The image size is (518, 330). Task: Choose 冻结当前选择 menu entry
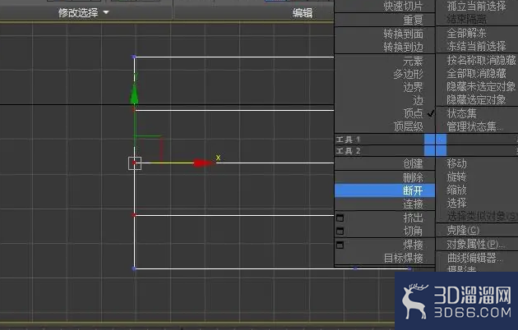(476, 46)
